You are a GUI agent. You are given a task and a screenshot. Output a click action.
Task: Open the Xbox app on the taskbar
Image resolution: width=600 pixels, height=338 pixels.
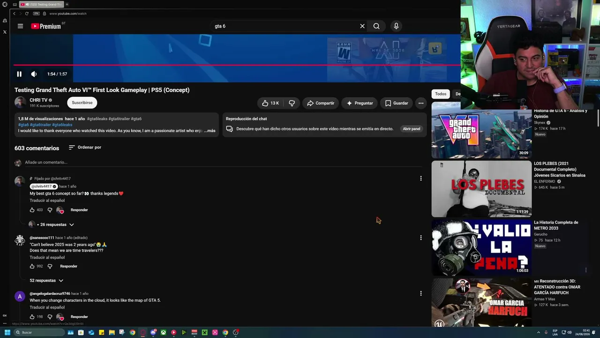[163, 332]
